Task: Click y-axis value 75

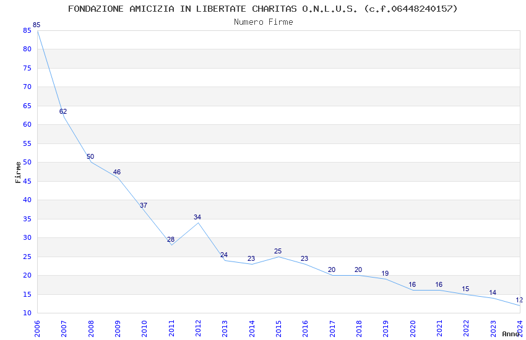Action: tap(27, 68)
